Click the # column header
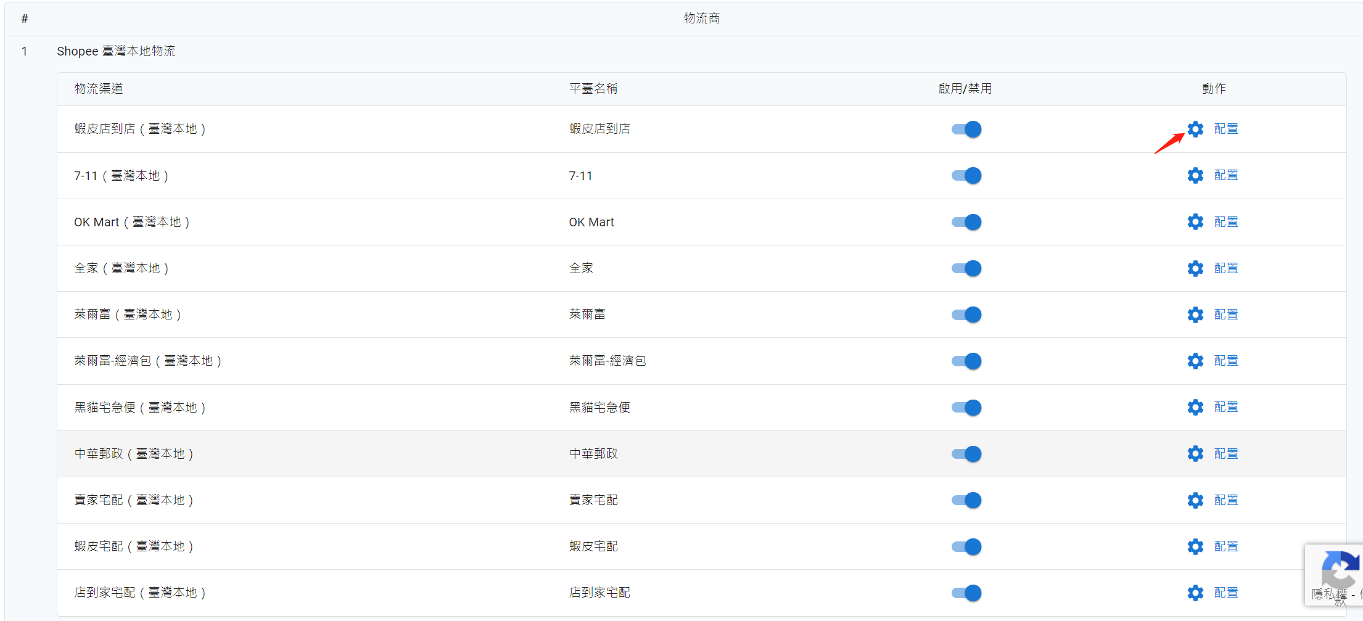The height and width of the screenshot is (621, 1363). pyautogui.click(x=25, y=19)
